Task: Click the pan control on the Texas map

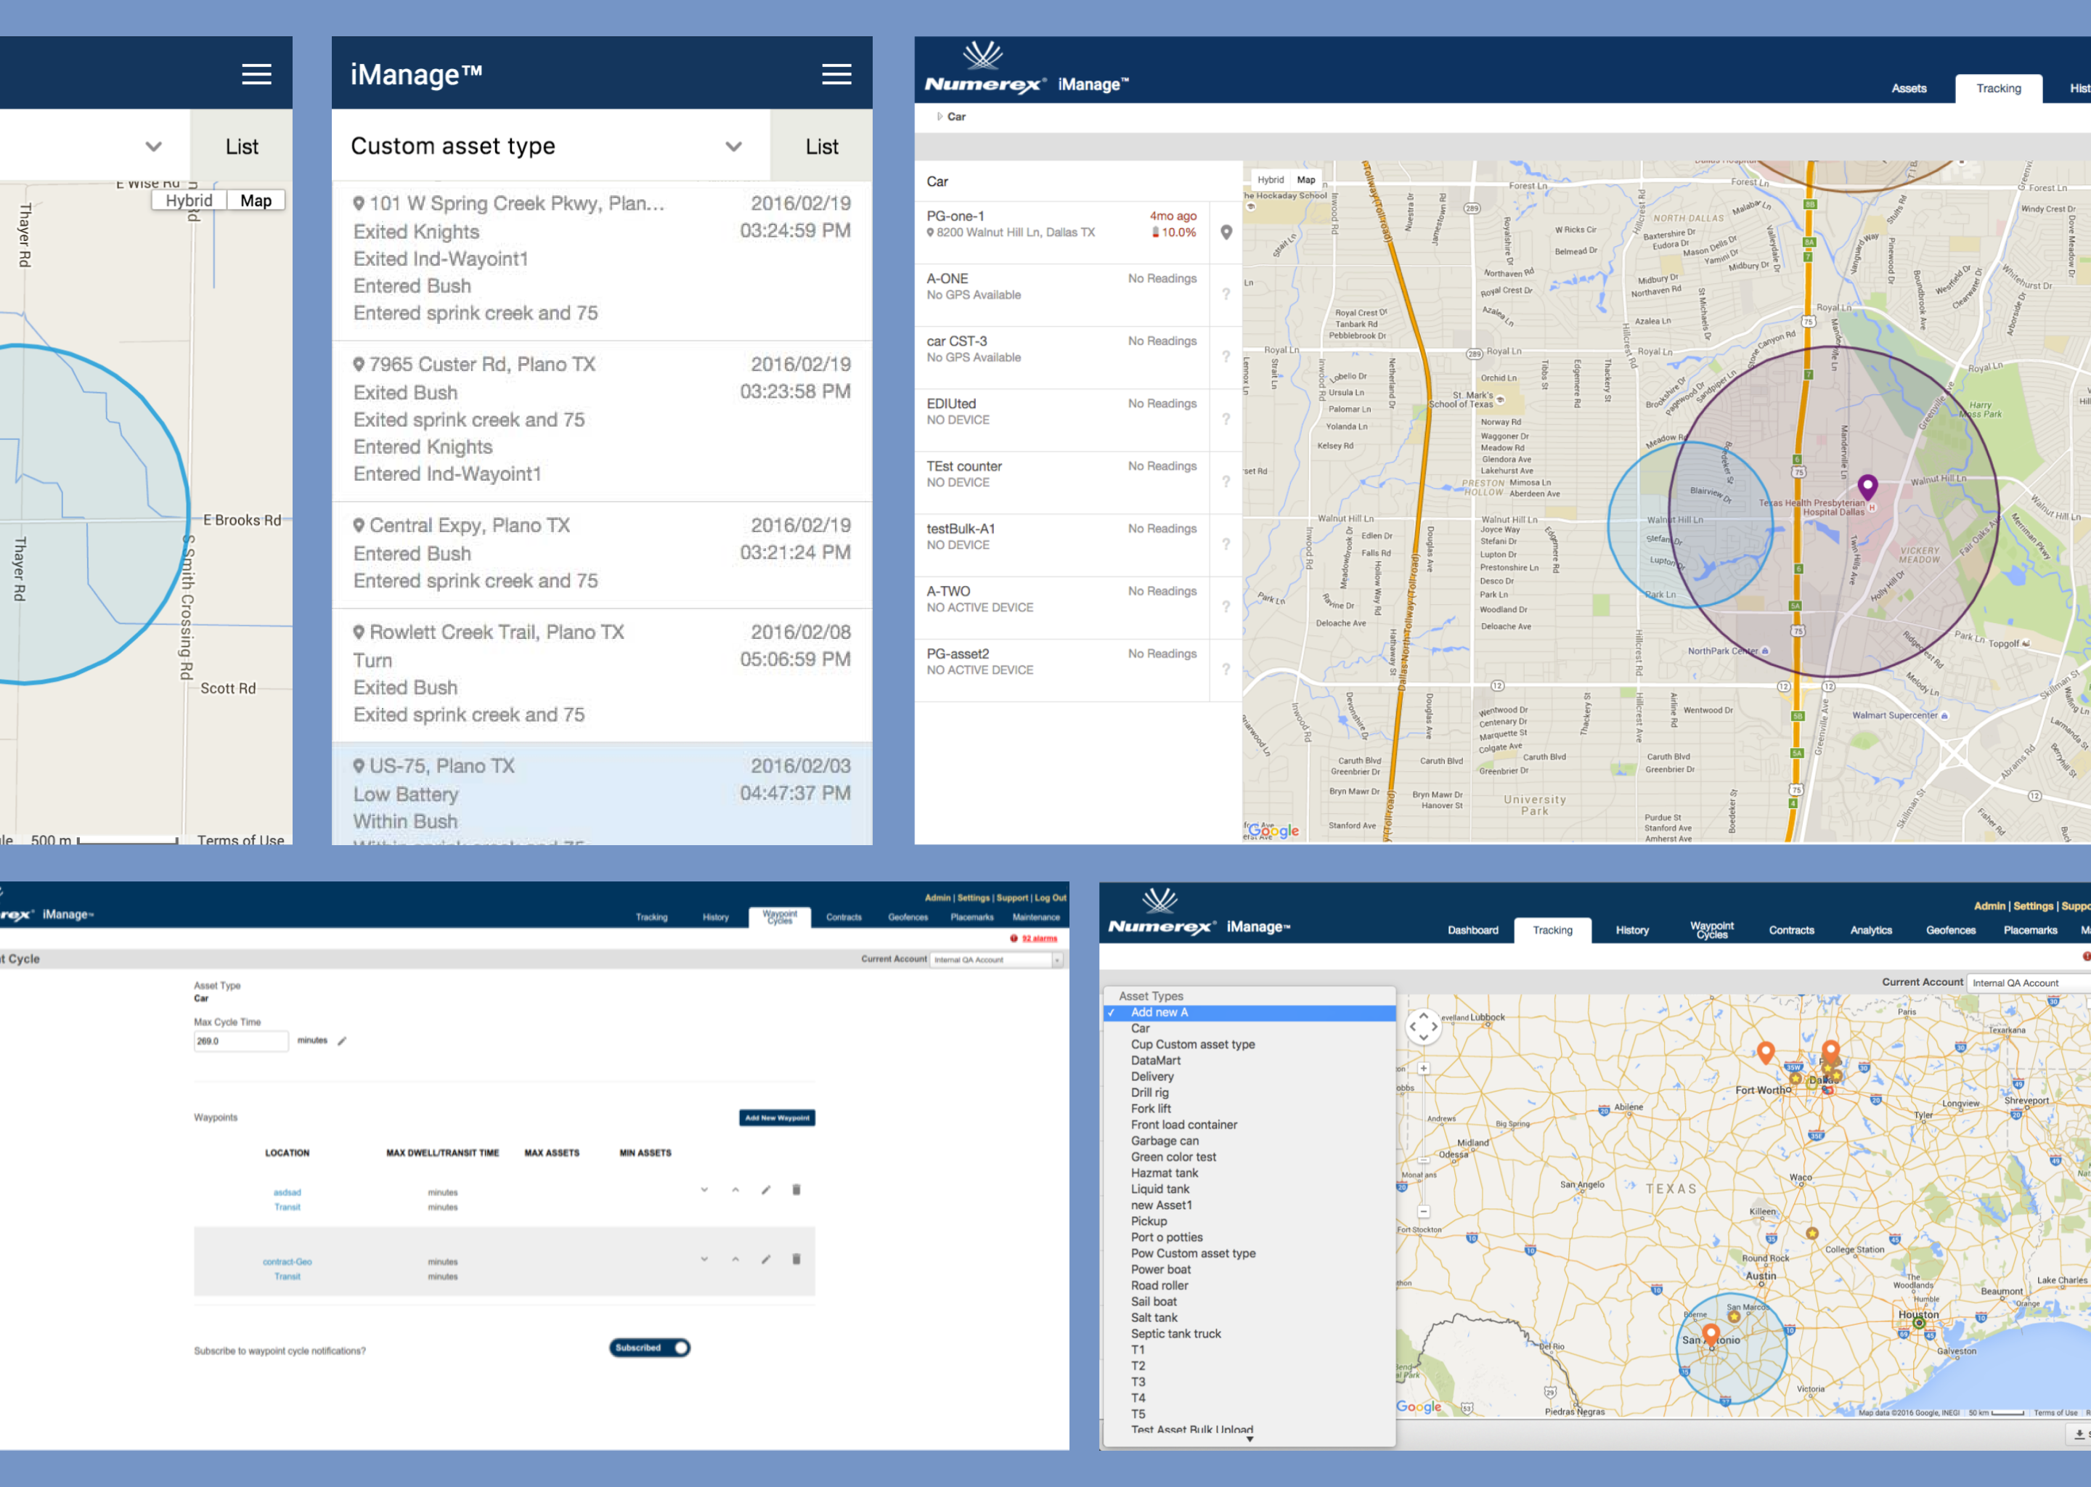Action: 1424,1027
